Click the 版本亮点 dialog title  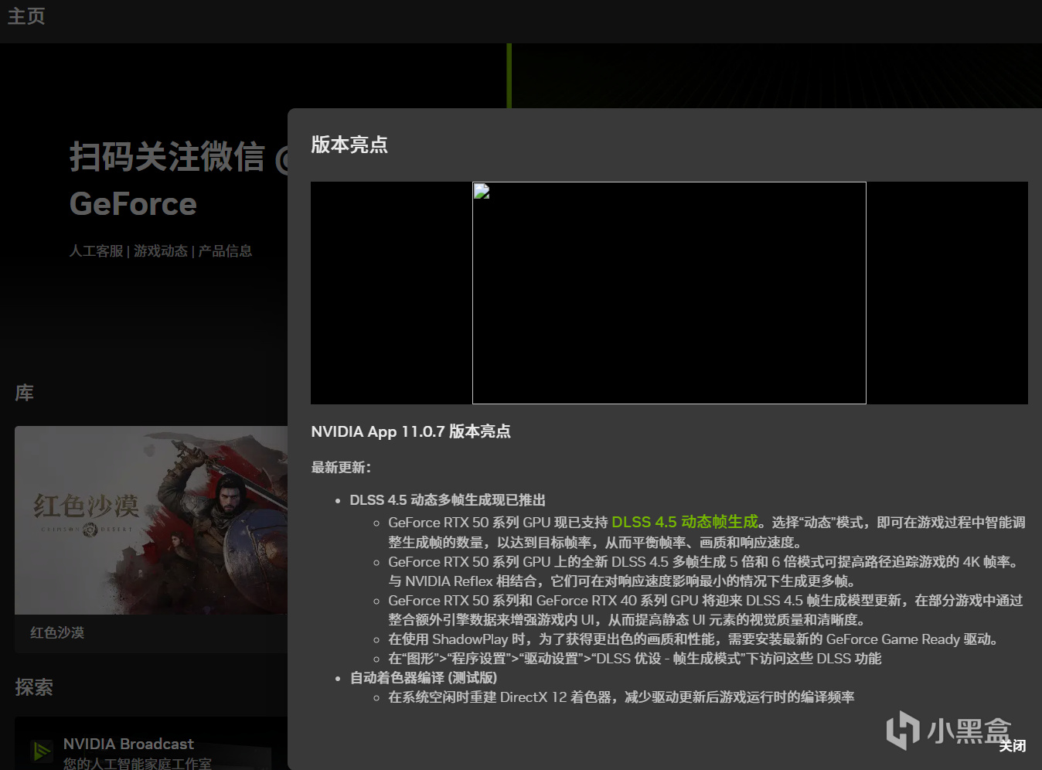coord(349,145)
